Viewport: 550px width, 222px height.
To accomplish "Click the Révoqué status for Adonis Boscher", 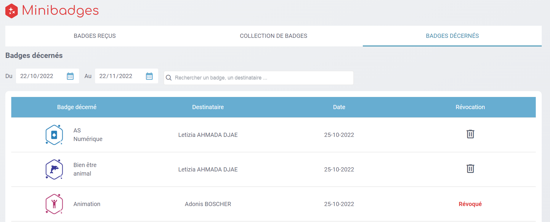I will tap(470, 204).
